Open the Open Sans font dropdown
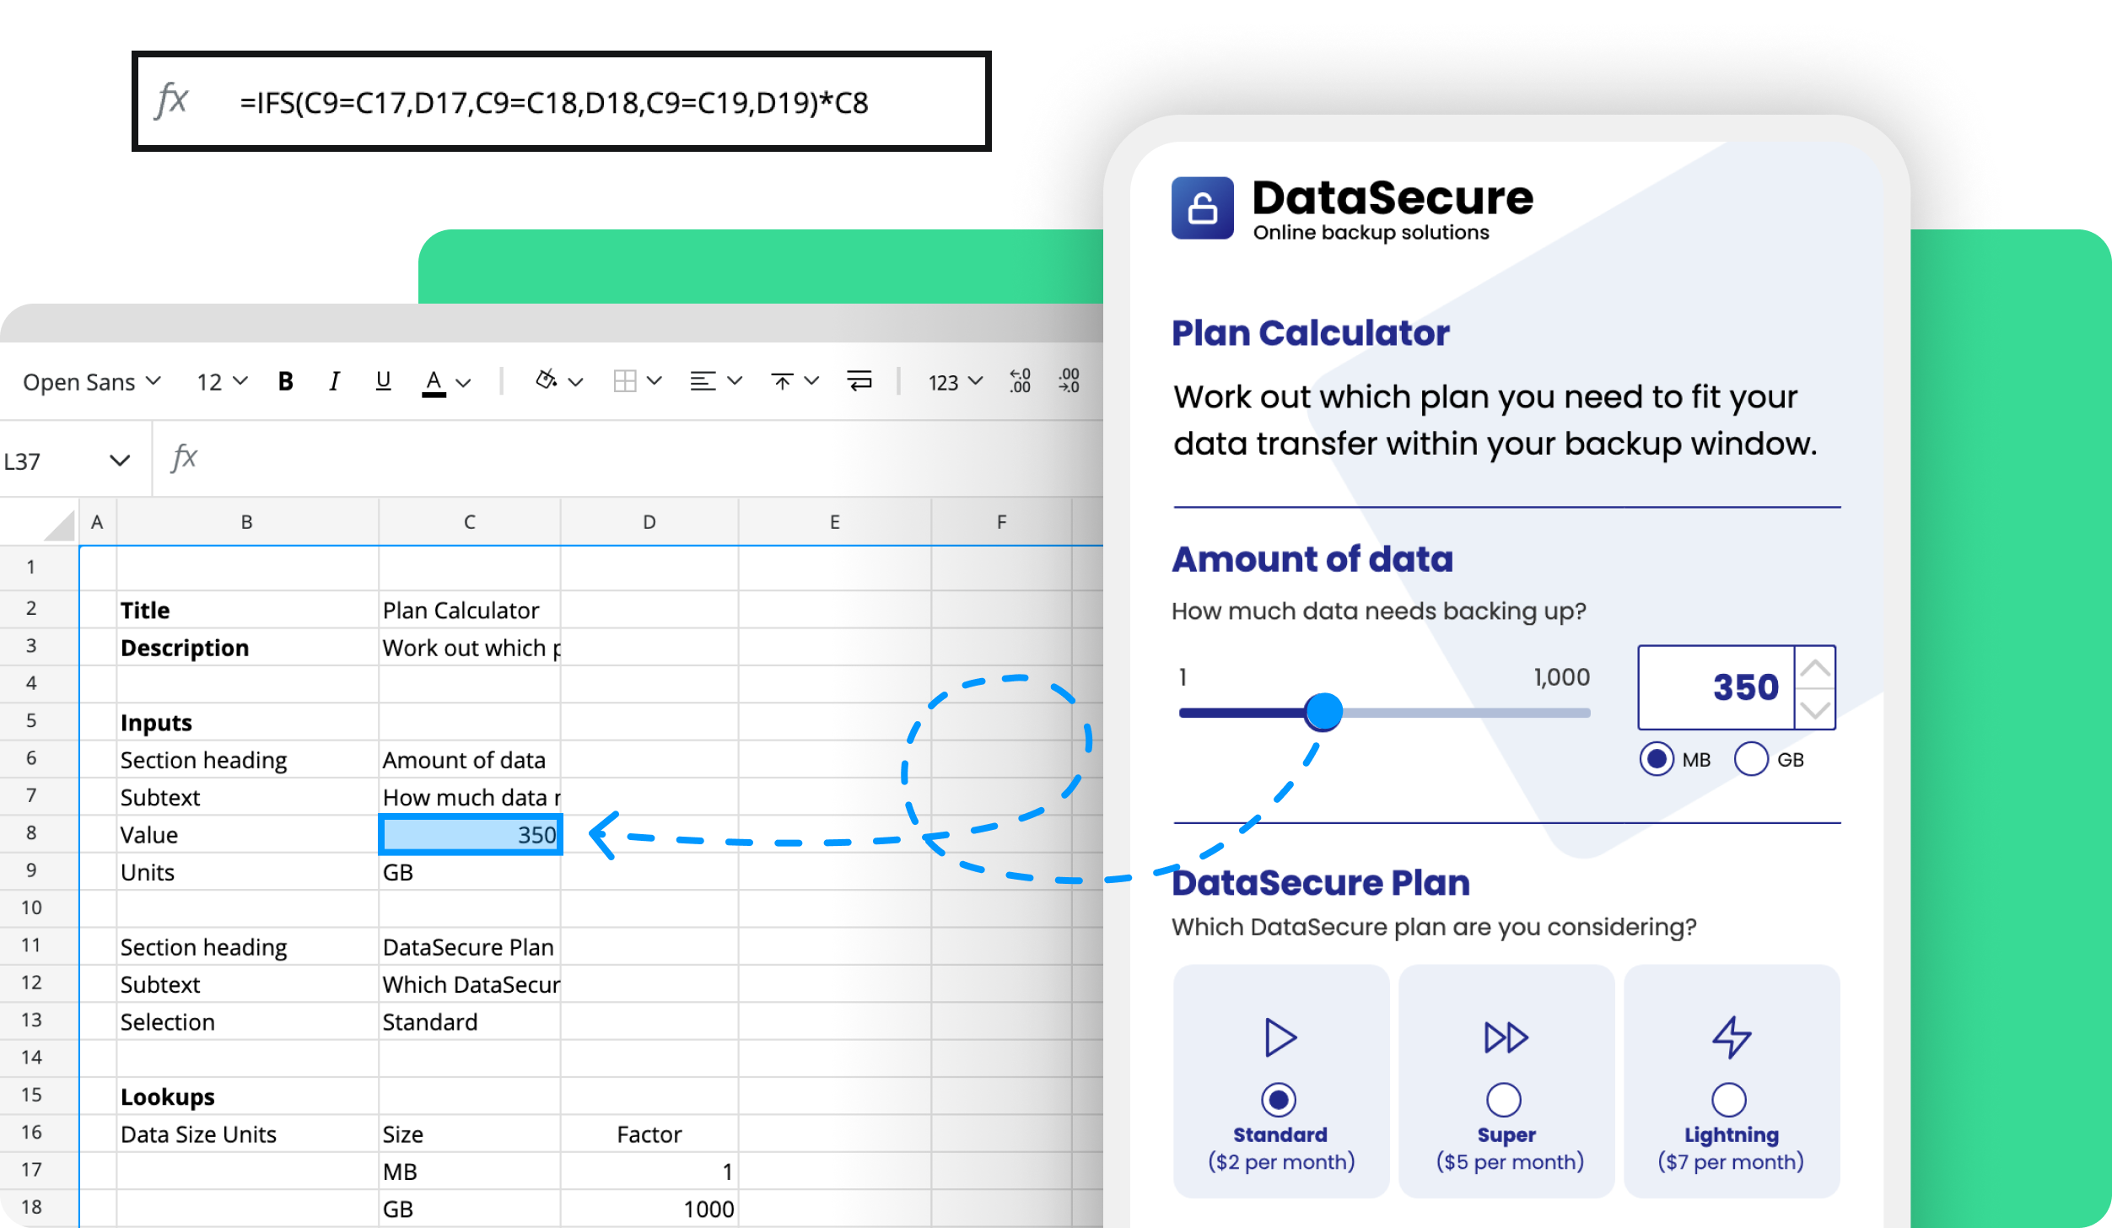The width and height of the screenshot is (2112, 1228). pos(91,381)
